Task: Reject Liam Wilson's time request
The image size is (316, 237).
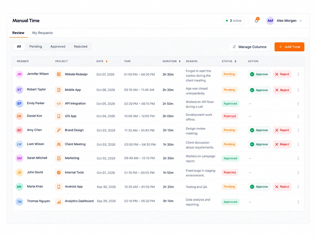Action: 282,144
